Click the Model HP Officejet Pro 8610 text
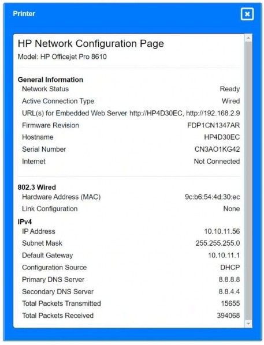This screenshot has height=345, width=264. [x=62, y=57]
